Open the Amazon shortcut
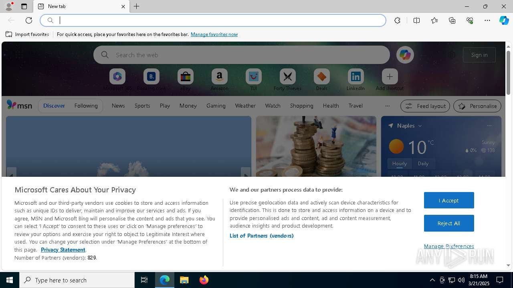This screenshot has height=288, width=513. [x=219, y=80]
